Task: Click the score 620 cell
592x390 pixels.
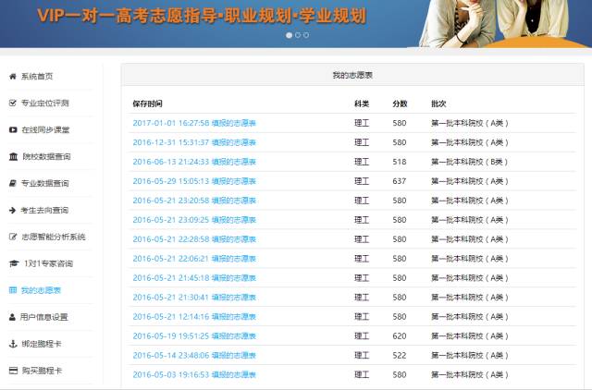Action: 400,336
